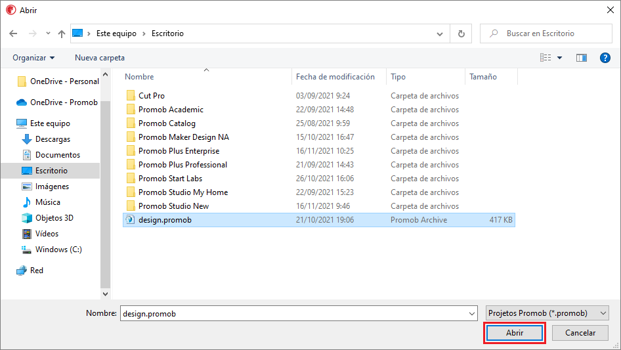The image size is (621, 350).
Task: Open the Organizar menu
Action: point(33,58)
